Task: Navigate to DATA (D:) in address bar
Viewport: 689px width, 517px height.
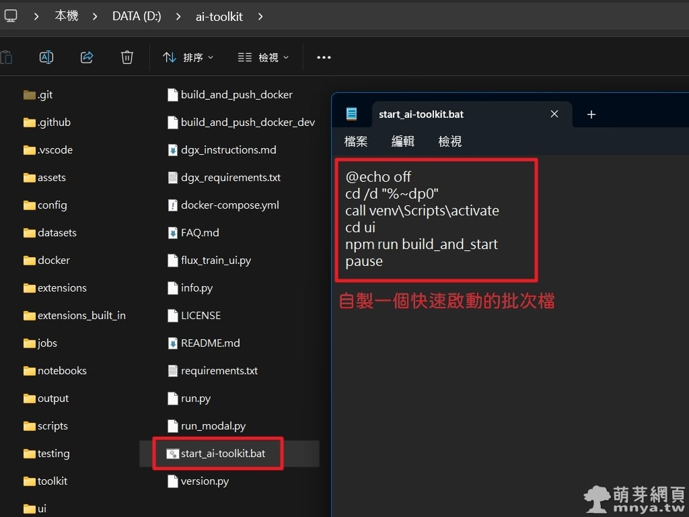Action: [x=137, y=16]
